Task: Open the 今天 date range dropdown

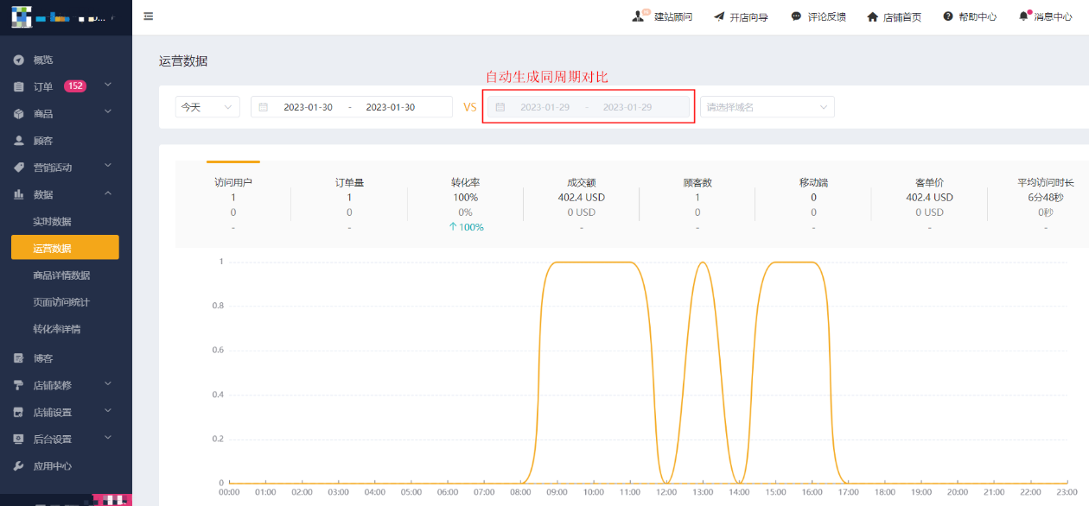Action: click(x=207, y=107)
